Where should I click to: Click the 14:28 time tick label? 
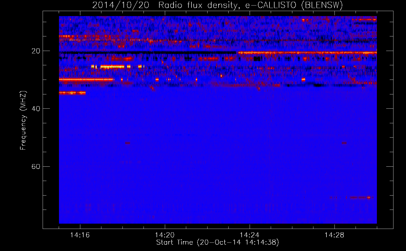click(334, 235)
